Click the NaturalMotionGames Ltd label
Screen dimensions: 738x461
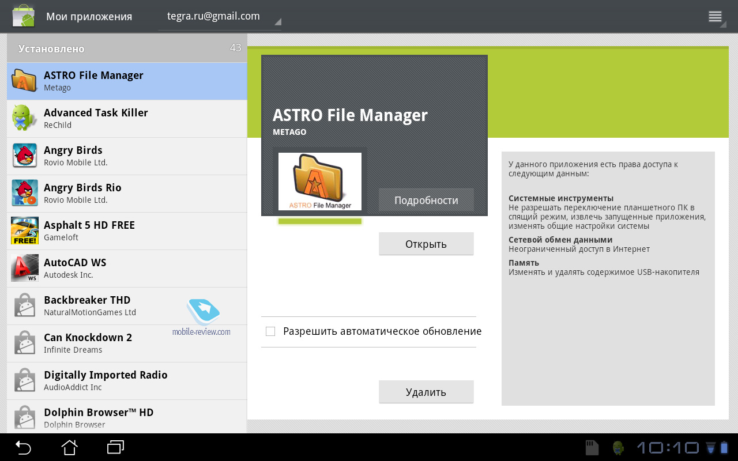click(x=90, y=312)
